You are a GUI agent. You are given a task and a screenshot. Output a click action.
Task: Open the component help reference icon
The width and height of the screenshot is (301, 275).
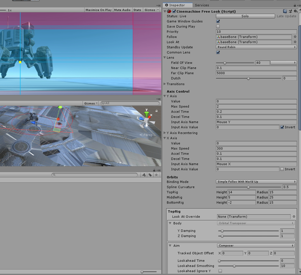coord(285,11)
